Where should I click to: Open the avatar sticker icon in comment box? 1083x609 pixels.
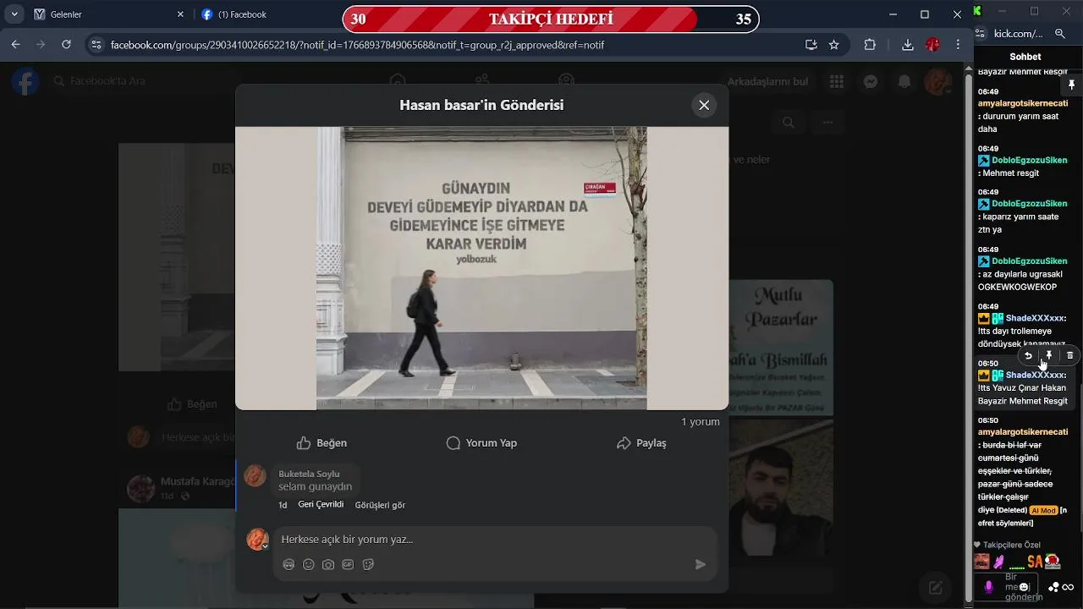(289, 564)
